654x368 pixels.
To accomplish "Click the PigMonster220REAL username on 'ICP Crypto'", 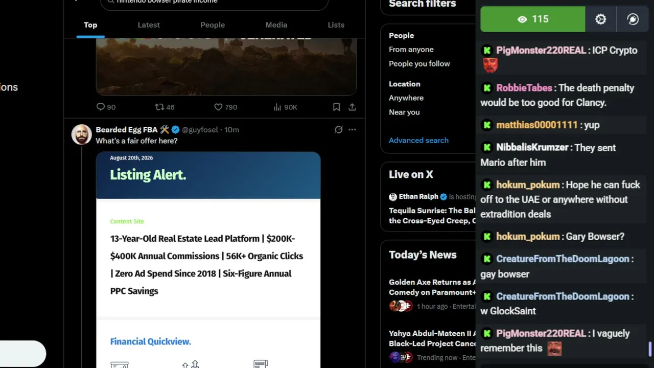I will [541, 51].
